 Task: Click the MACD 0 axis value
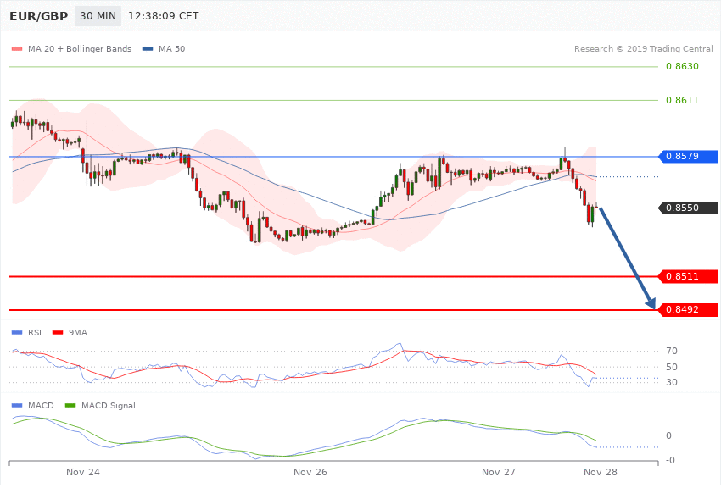click(668, 435)
